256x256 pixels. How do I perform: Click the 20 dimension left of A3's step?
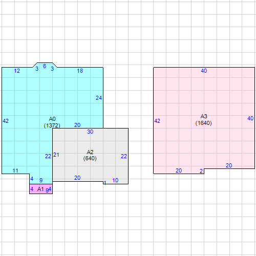pos(179,170)
